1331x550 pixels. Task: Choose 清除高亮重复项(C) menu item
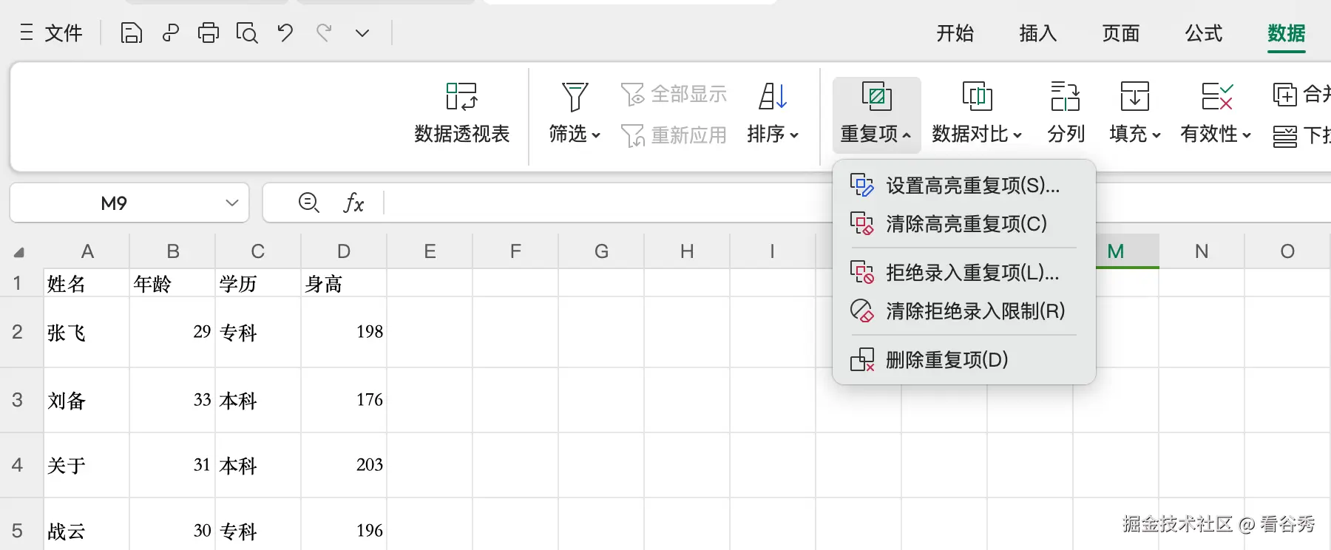tap(963, 223)
